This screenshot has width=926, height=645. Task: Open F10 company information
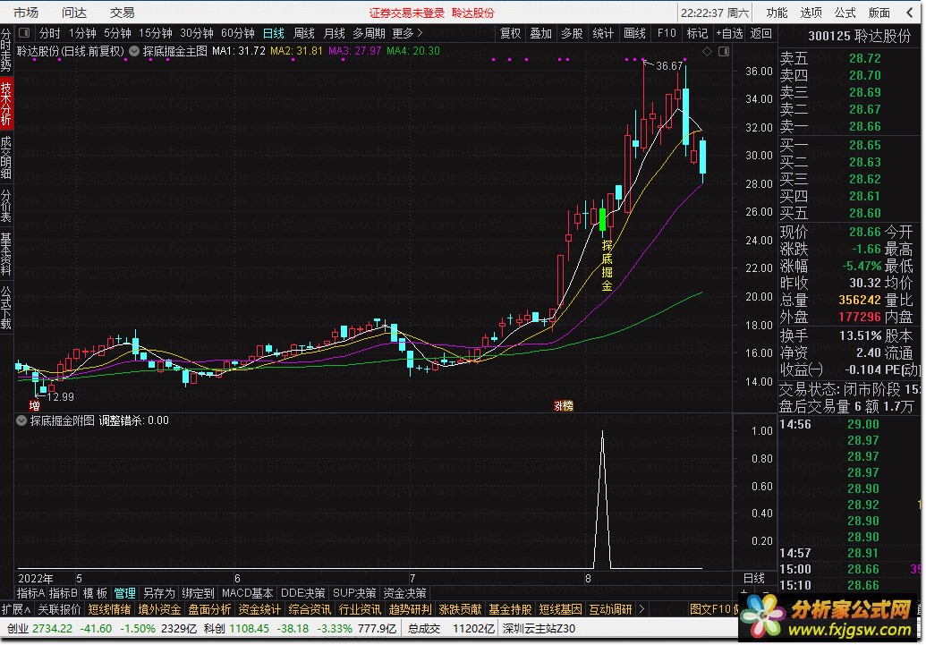pyautogui.click(x=667, y=33)
